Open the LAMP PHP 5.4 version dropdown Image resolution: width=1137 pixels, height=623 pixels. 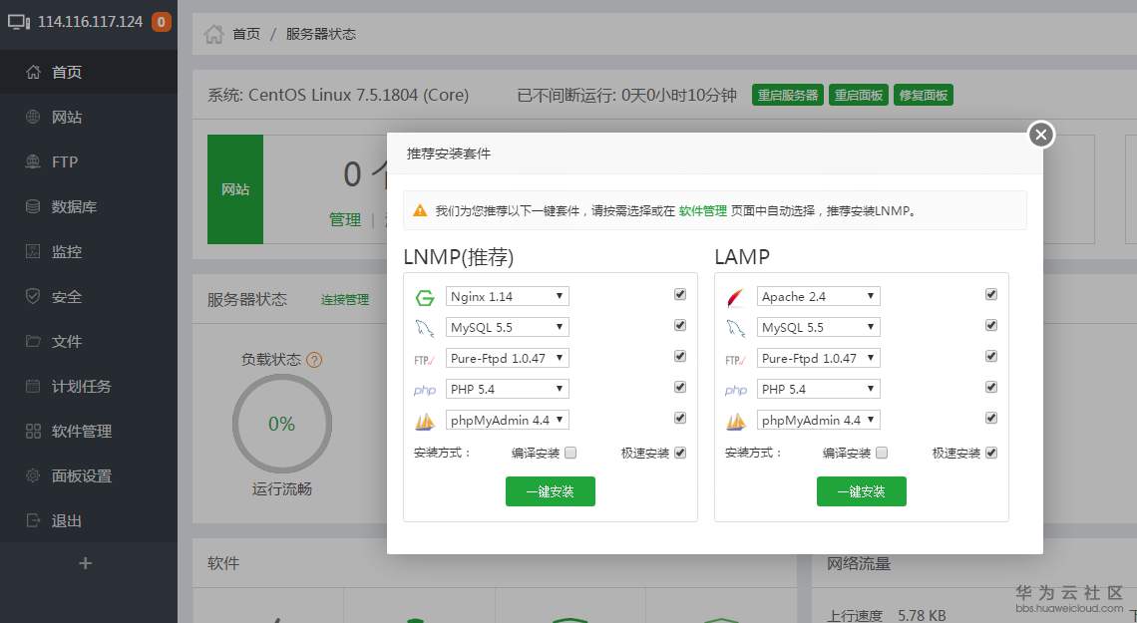click(x=818, y=389)
